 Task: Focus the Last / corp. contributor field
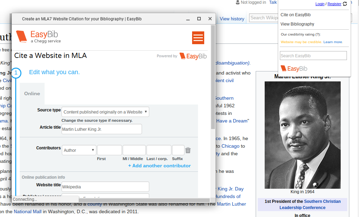(x=159, y=150)
